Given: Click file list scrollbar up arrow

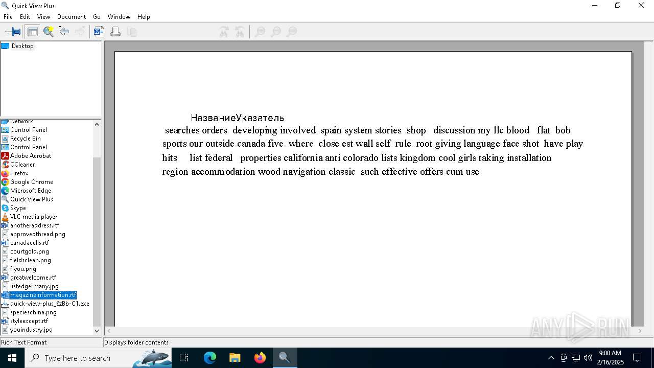Looking at the screenshot, I should [x=97, y=124].
